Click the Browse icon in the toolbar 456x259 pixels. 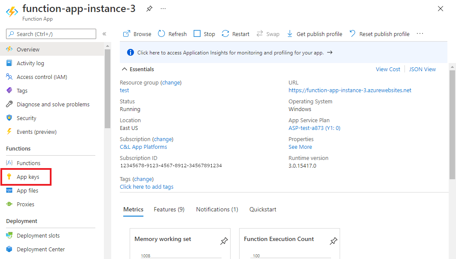(127, 34)
